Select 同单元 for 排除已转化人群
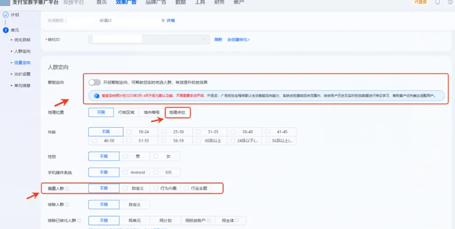Viewport: 455px width, 229px height. click(x=135, y=221)
